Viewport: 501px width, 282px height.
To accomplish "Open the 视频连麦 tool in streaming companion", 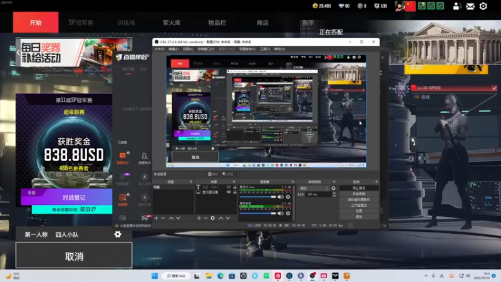I will pyautogui.click(x=123, y=179).
